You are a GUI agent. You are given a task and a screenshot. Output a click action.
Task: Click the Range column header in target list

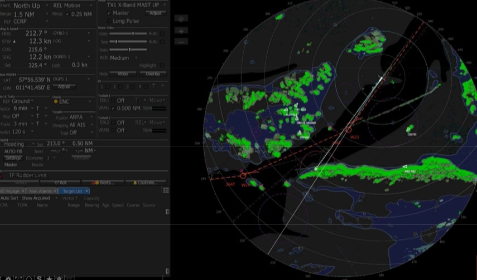pos(74,205)
